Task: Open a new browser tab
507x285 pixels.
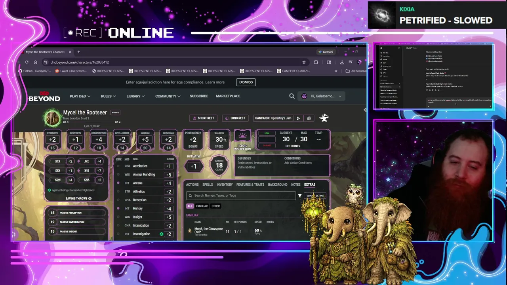Action: click(78, 52)
